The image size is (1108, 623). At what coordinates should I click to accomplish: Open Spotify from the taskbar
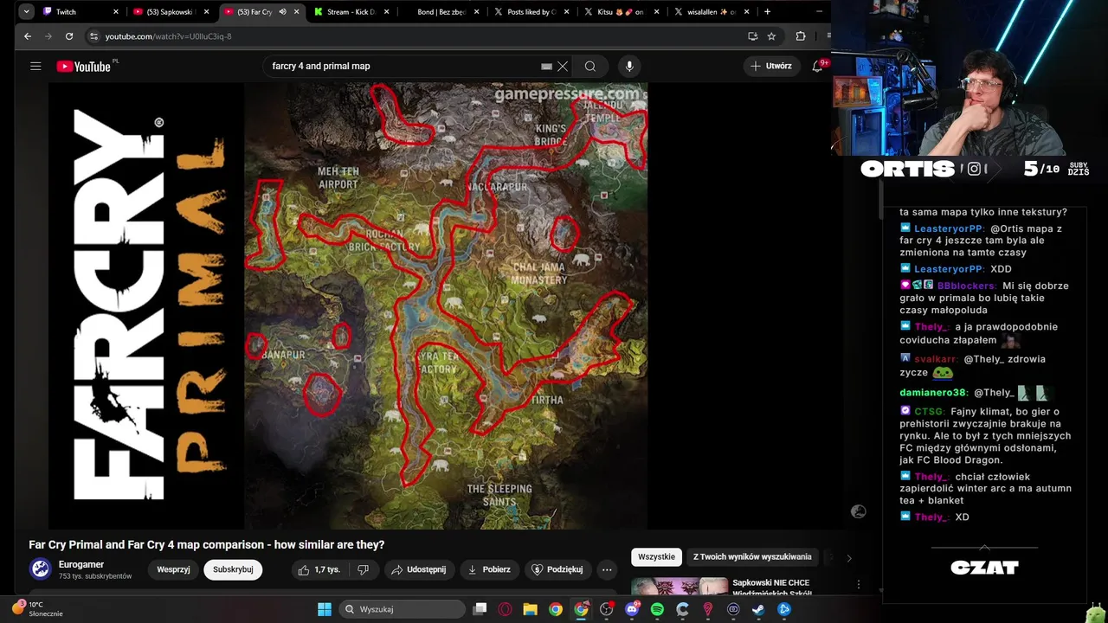[657, 609]
